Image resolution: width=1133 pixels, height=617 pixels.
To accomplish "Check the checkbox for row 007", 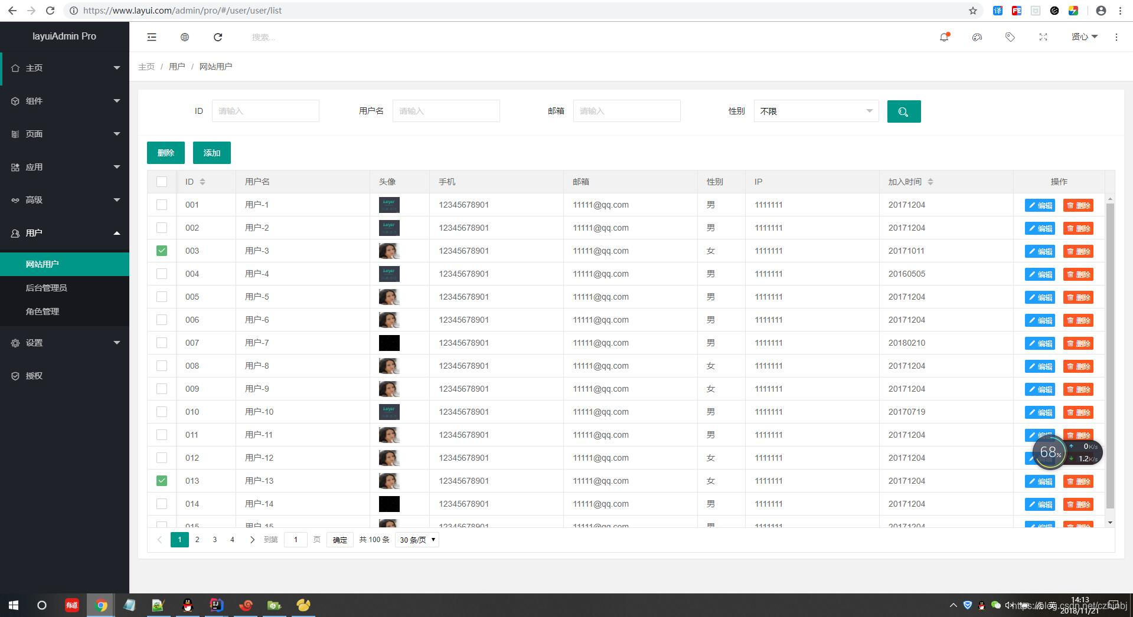I will (162, 343).
